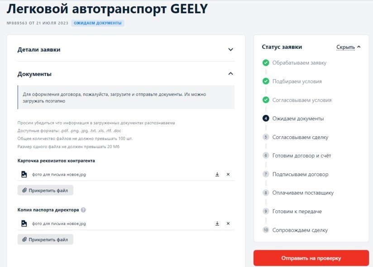Delete the file under Копия паспорта директора
The width and height of the screenshot is (373, 267).
tap(228, 224)
